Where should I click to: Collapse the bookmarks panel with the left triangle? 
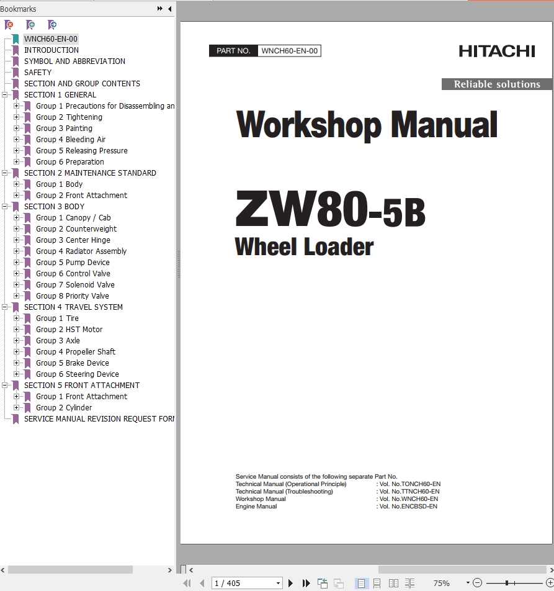[170, 8]
